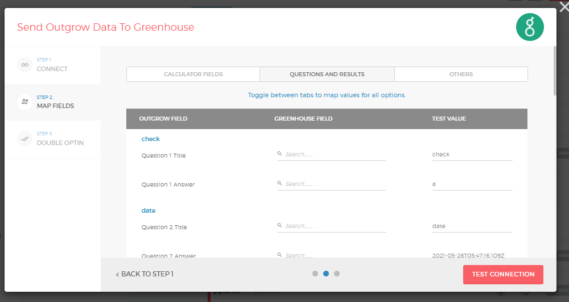Click search icon in Question 1 Title row
This screenshot has height=302, width=569.
[279, 154]
